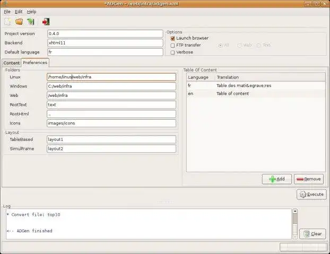Click the TableBased layout field
330x254 pixels.
click(111, 139)
